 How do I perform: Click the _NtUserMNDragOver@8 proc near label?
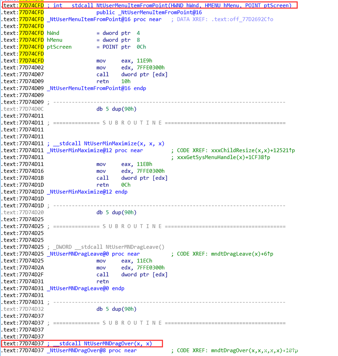(91, 350)
